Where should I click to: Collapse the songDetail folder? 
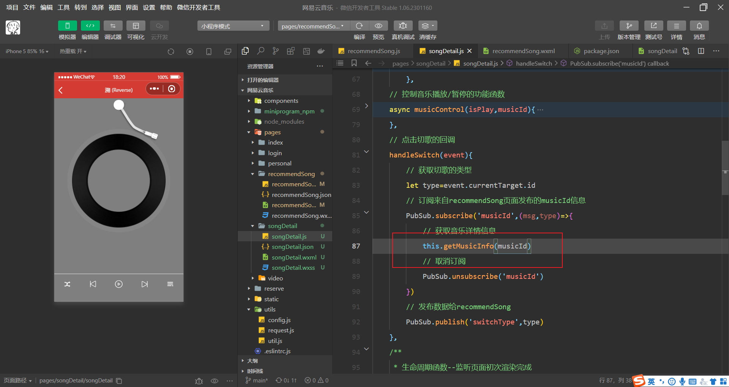[285, 226]
